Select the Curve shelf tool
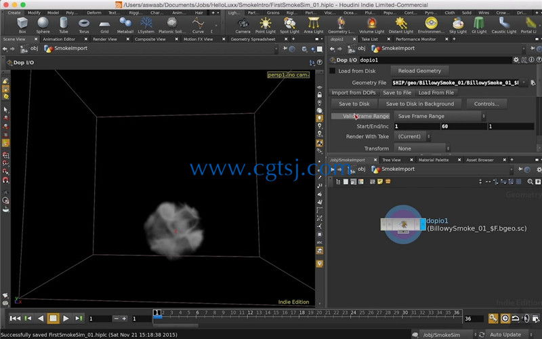The height and width of the screenshot is (339, 542). 198,25
